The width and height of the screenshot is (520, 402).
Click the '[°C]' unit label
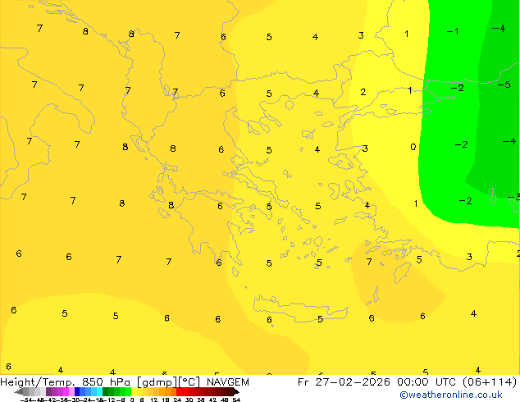[x=189, y=382]
